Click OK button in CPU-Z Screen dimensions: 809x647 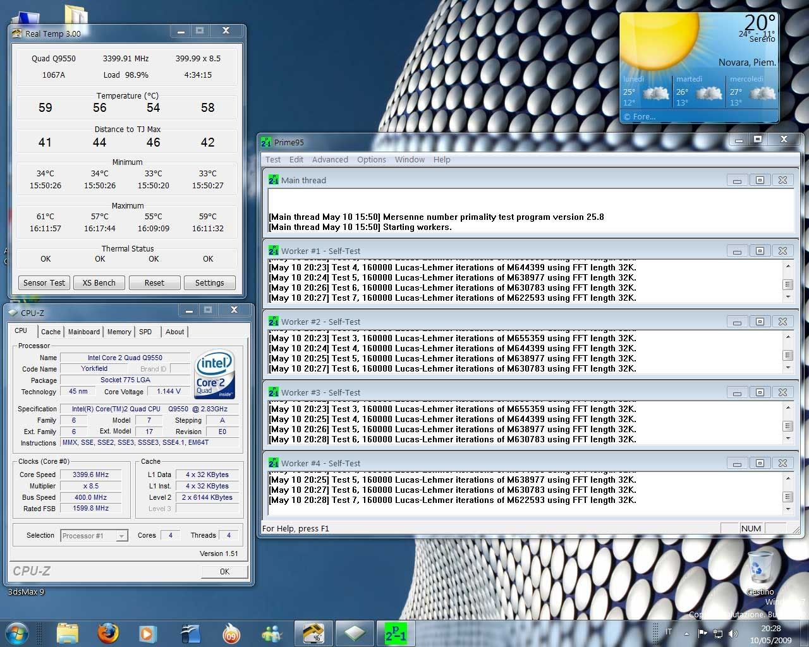224,571
